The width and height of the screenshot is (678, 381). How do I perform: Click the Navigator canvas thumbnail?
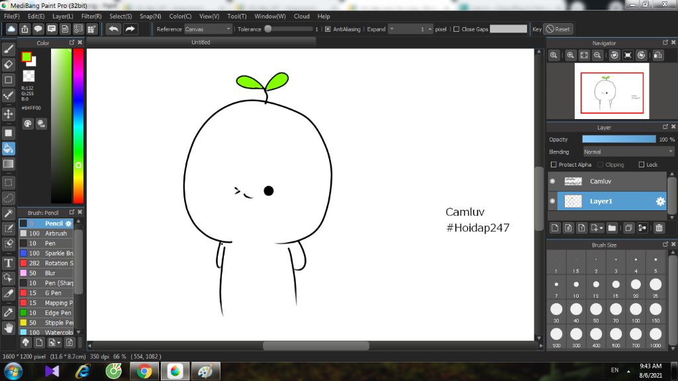coord(612,91)
